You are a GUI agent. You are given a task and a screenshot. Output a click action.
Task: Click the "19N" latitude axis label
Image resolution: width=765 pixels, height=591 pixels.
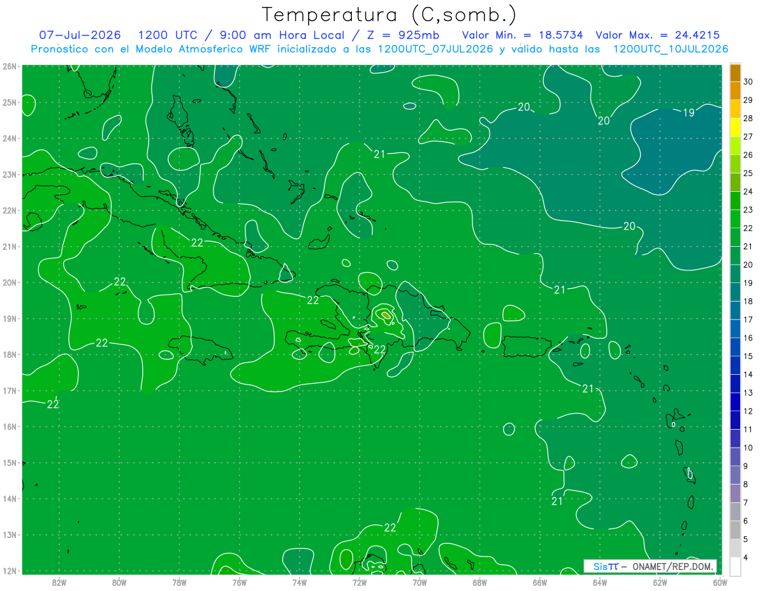pos(9,318)
